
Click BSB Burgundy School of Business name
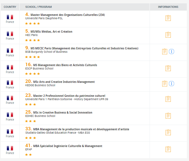click(x=46, y=52)
